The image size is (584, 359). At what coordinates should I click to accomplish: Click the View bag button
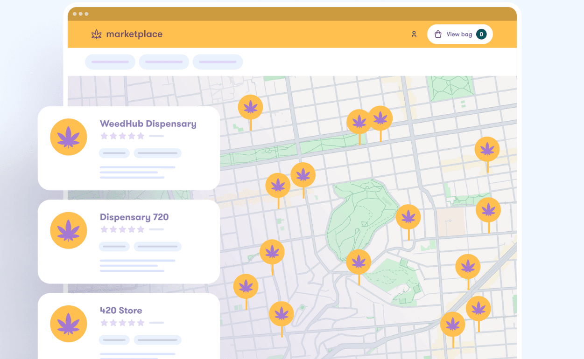[460, 34]
